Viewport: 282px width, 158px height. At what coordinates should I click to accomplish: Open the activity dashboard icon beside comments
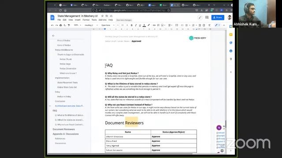point(200,18)
